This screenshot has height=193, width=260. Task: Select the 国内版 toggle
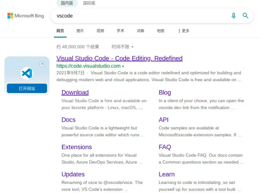[x=67, y=3]
